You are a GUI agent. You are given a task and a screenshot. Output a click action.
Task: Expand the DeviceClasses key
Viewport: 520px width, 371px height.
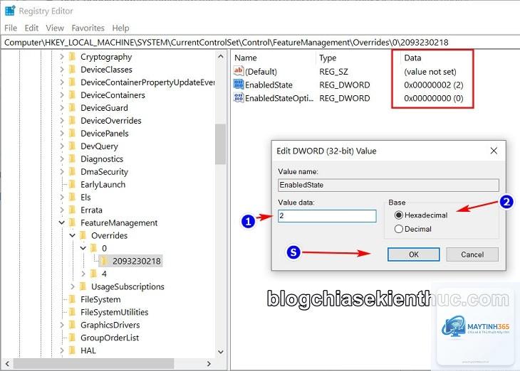pyautogui.click(x=62, y=70)
